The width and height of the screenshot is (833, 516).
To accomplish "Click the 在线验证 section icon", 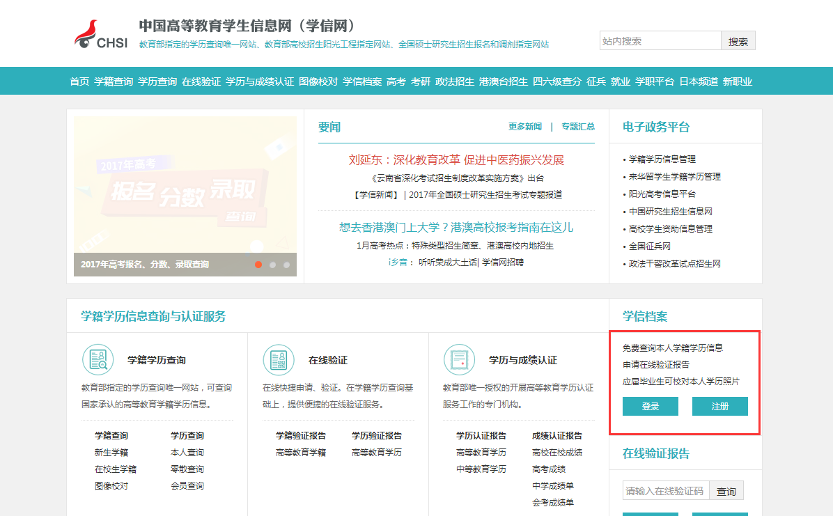I will (278, 359).
